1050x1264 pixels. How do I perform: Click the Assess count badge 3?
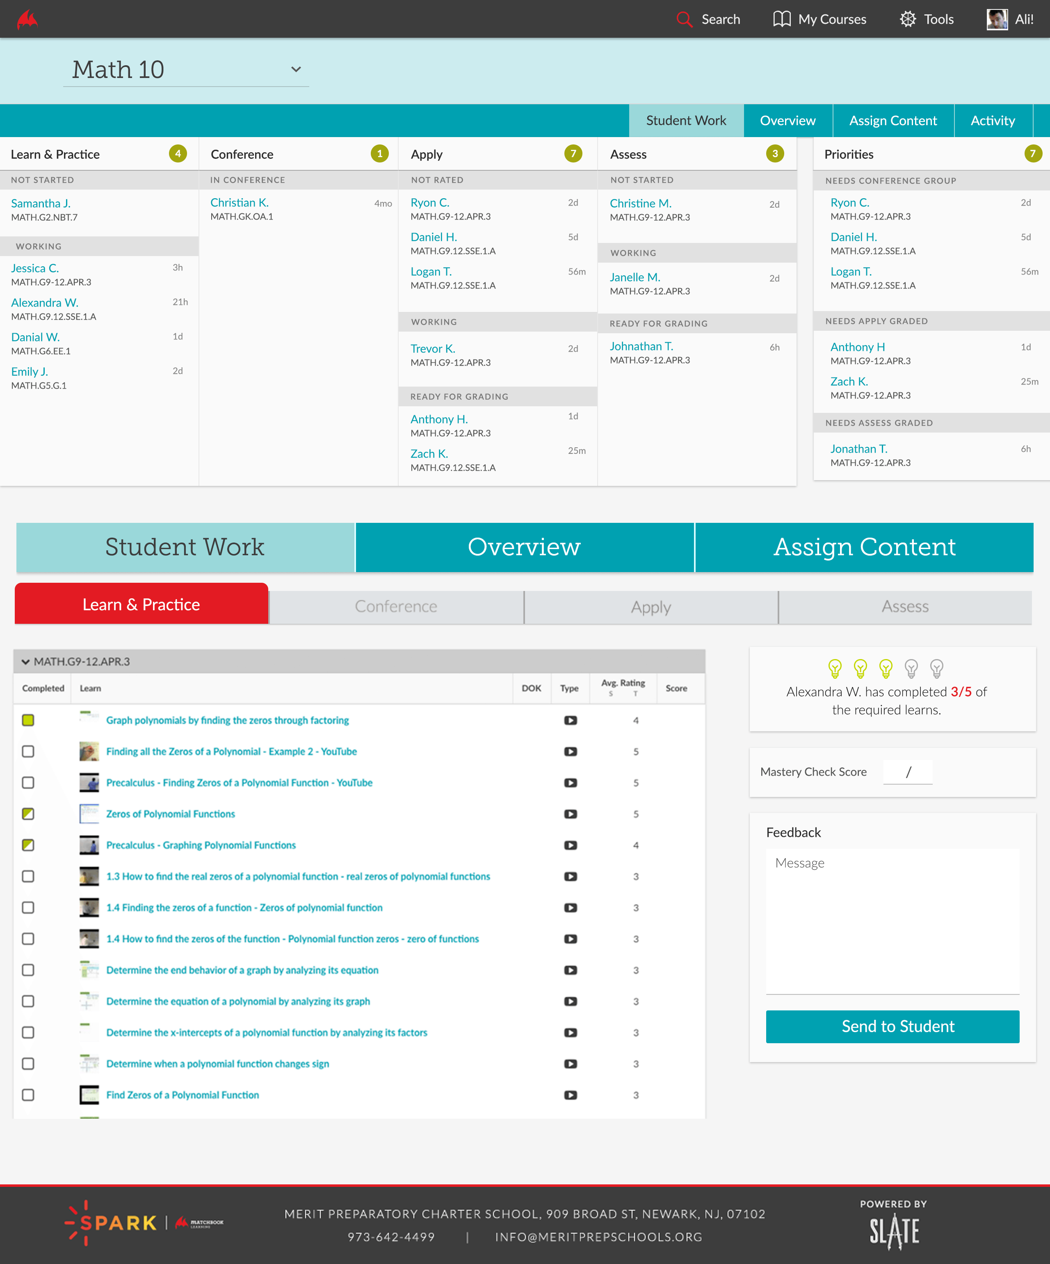(x=775, y=153)
